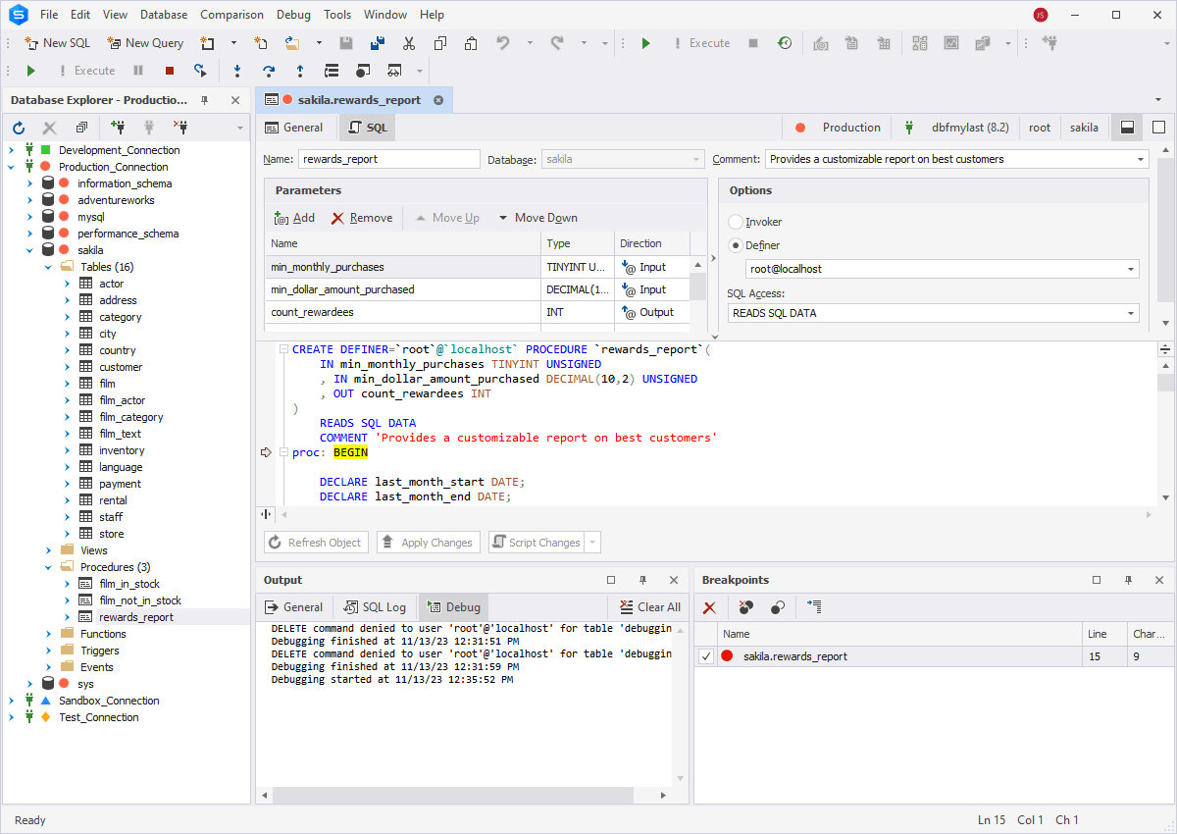Refresh the Database Explorer
The width and height of the screenshot is (1177, 834).
pyautogui.click(x=18, y=127)
